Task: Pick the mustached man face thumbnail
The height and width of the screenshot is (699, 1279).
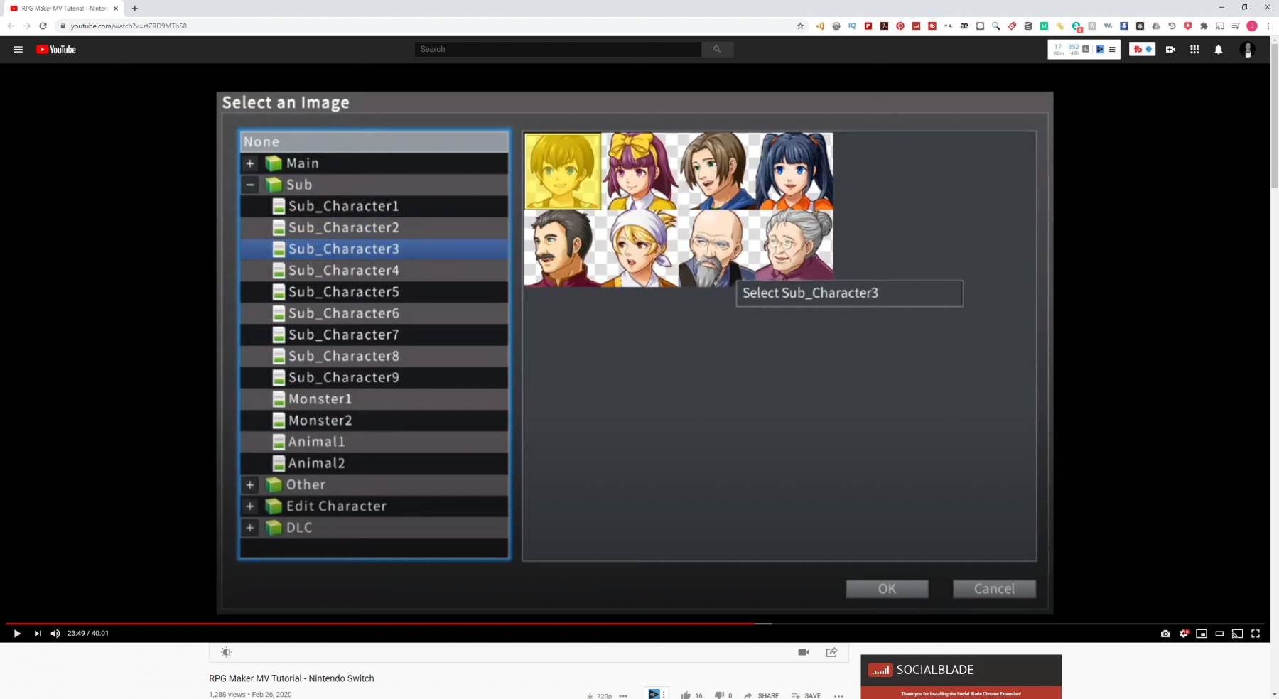Action: [x=563, y=249]
